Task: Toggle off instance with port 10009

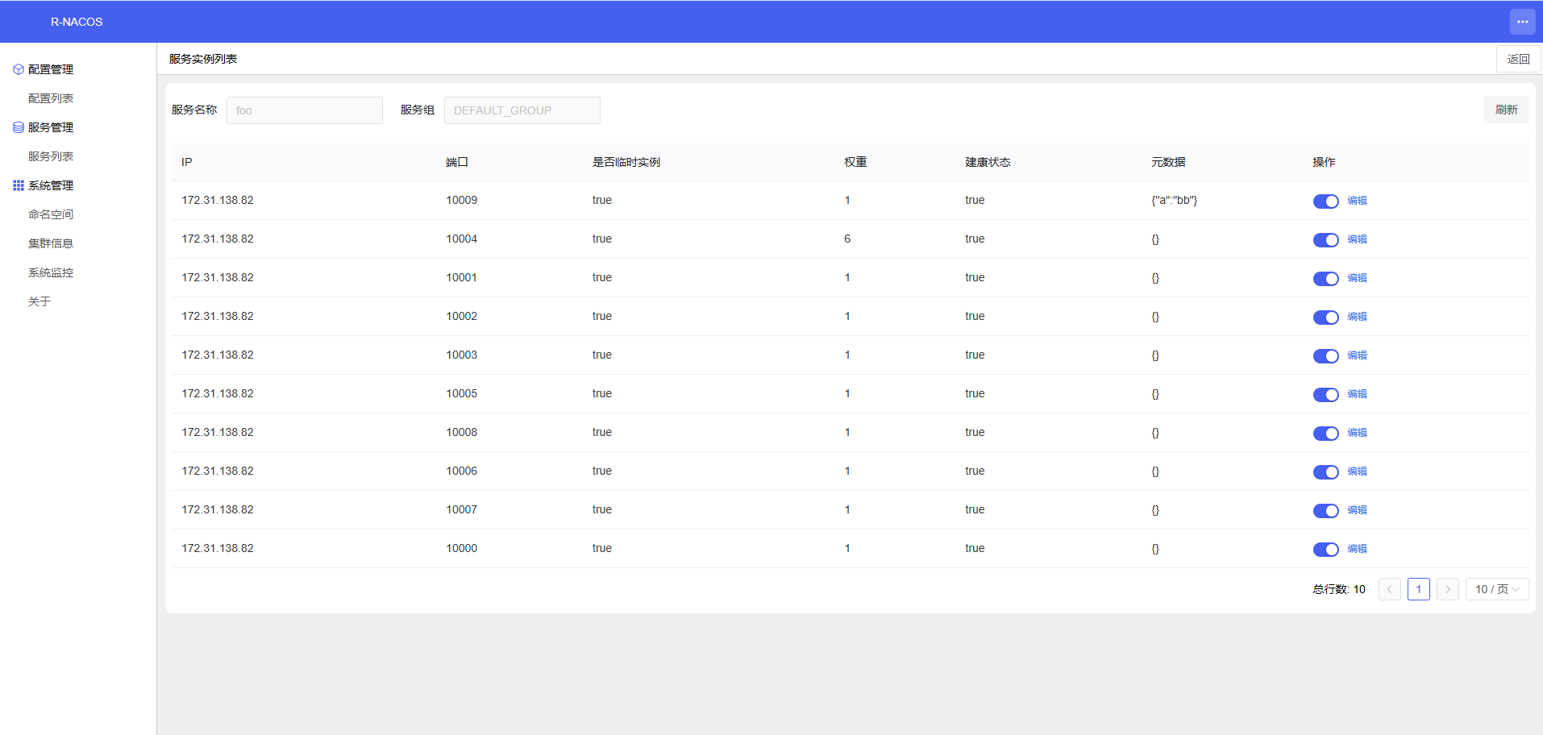Action: click(x=1325, y=201)
